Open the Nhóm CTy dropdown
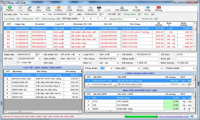This screenshot has width=200, height=120. (137, 19)
